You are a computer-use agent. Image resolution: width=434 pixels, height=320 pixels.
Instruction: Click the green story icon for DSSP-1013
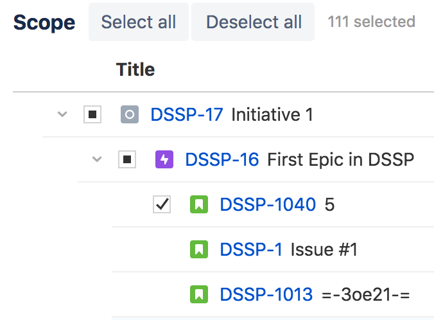[x=199, y=294]
